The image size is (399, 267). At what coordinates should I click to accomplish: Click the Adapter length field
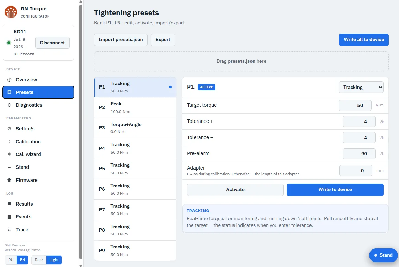pyautogui.click(x=355, y=171)
